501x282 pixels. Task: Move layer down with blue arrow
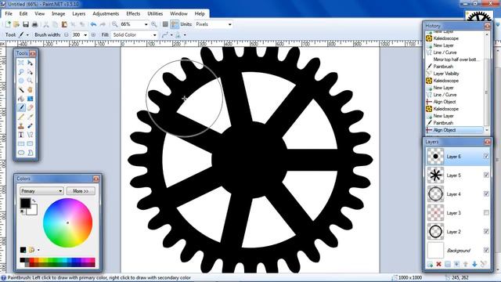pos(474,264)
